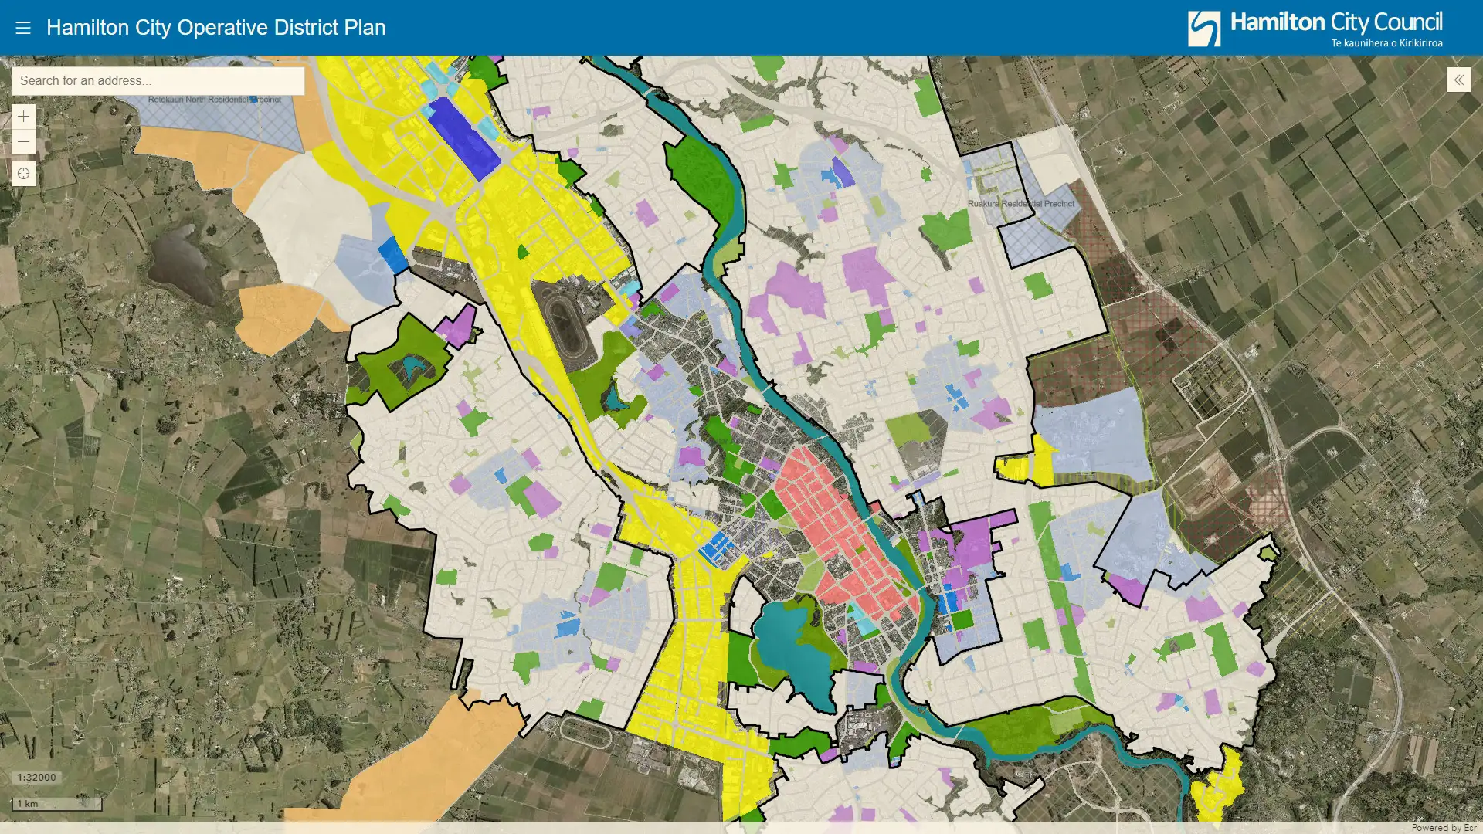
Task: Zoom out of the map
Action: click(x=23, y=142)
